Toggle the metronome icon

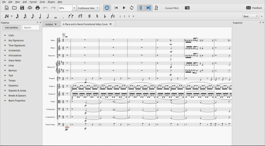[x=156, y=8]
